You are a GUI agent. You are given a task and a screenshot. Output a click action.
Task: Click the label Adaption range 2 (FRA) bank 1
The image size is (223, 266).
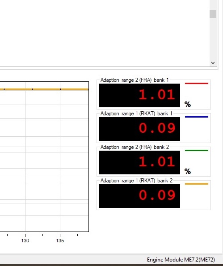coord(135,80)
